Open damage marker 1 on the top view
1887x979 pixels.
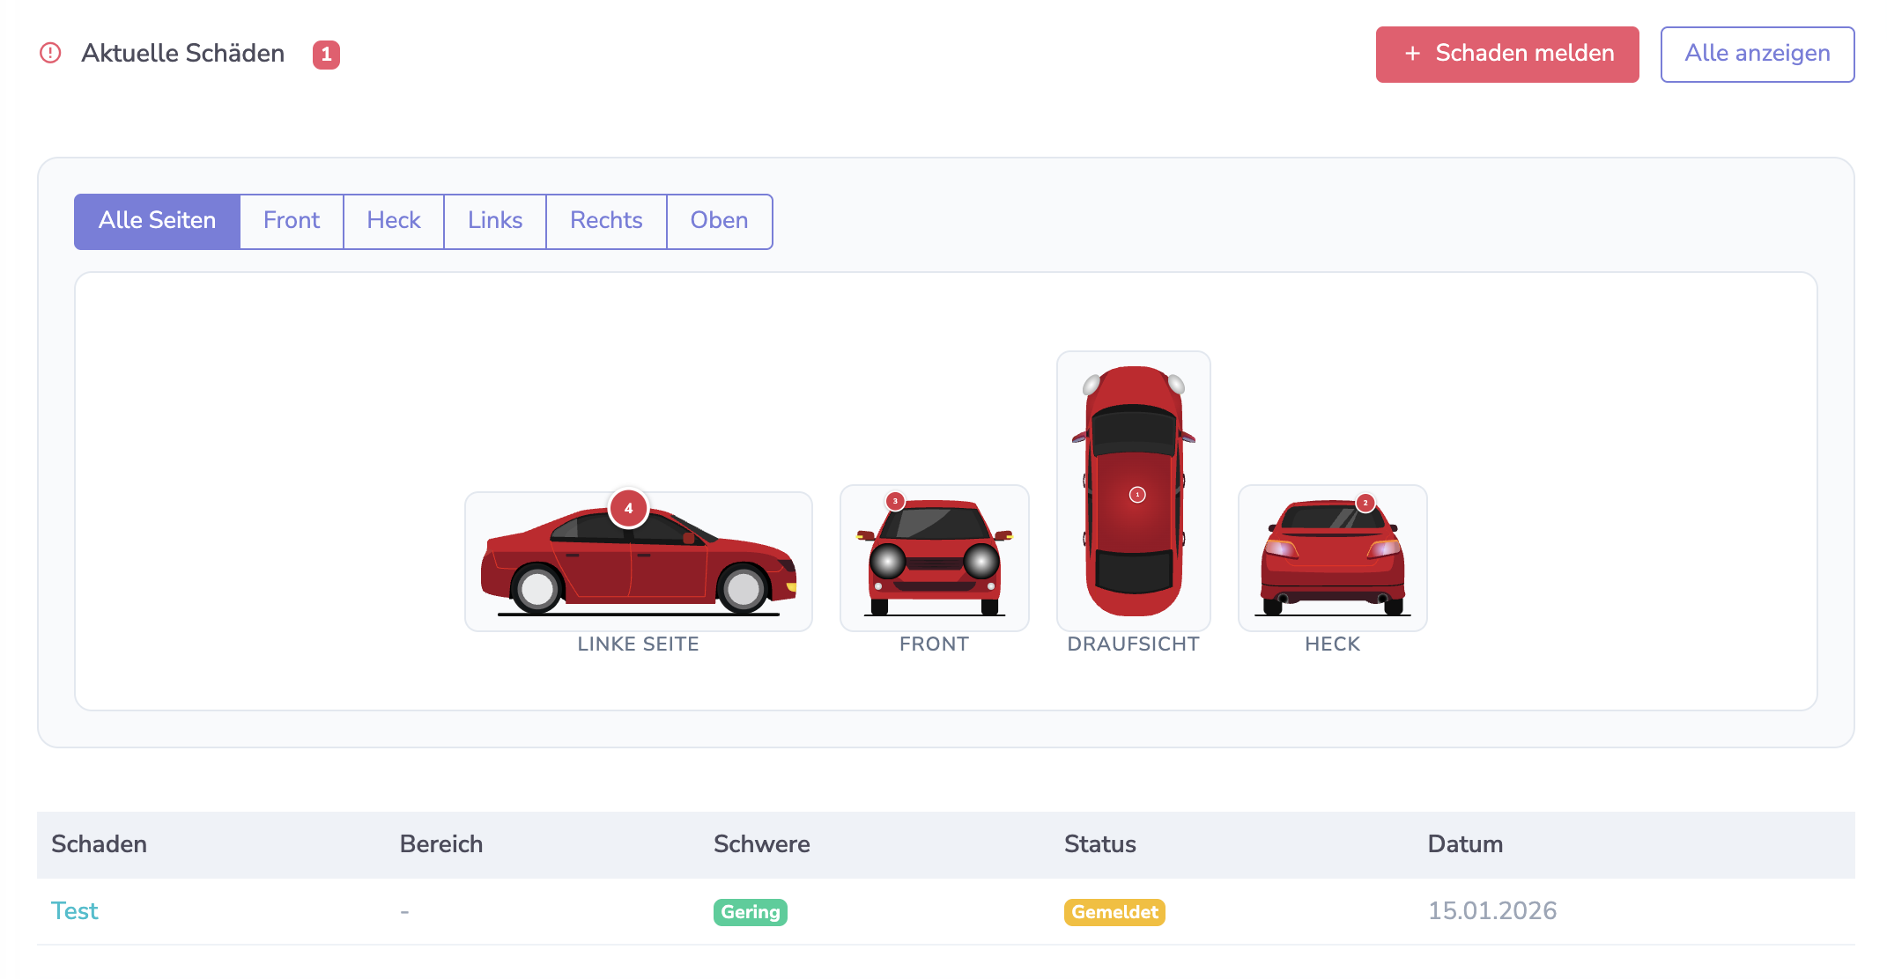[x=1136, y=495]
